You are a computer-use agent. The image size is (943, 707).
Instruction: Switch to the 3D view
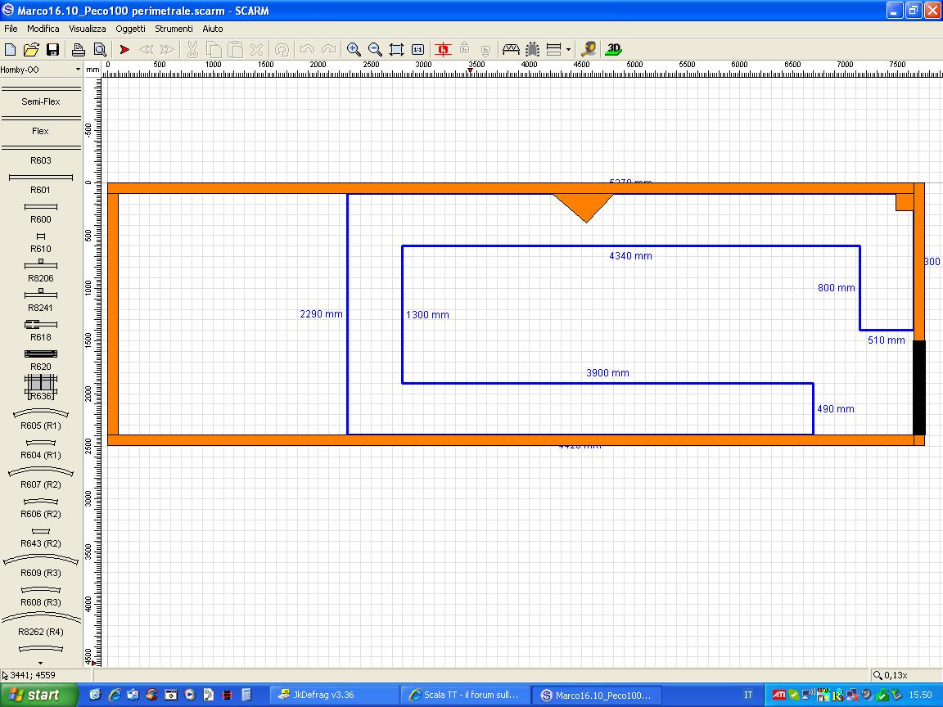click(x=613, y=49)
